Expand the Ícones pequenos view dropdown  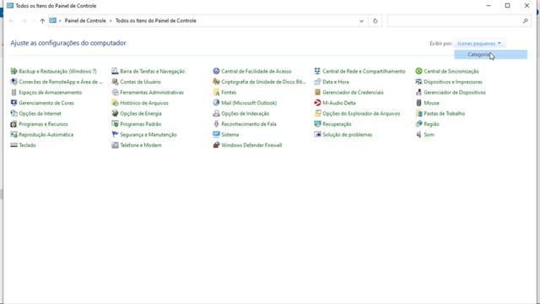pos(479,43)
